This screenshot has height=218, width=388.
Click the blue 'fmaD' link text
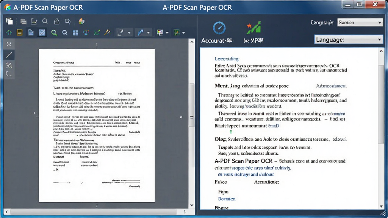[x=274, y=126]
